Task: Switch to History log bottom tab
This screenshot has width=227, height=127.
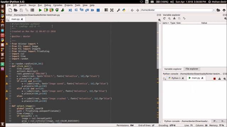Action: coord(223,121)
